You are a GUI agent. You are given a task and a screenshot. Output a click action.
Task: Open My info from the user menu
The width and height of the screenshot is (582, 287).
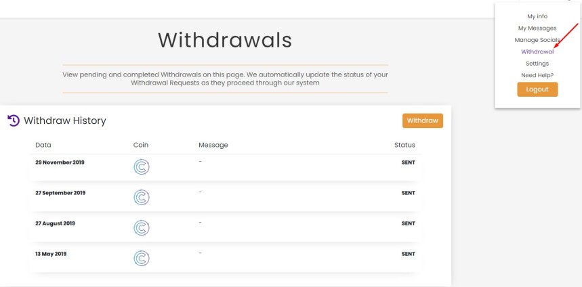[537, 16]
